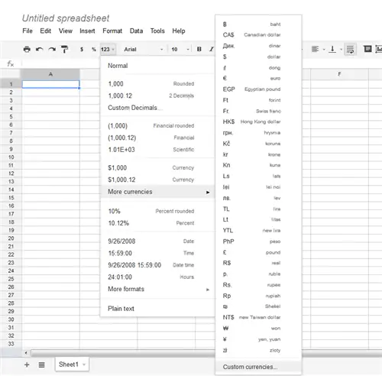Click cell A1 in the spreadsheet
Screen dimensions: 382x376
(x=50, y=84)
